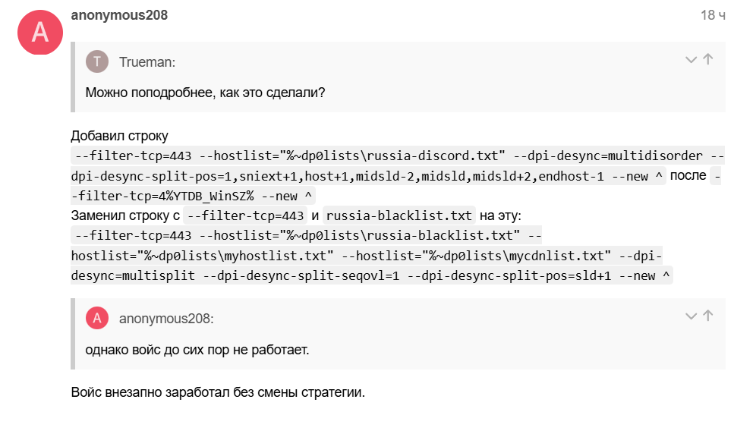Expand the anonymous208 quote with the chevron
The height and width of the screenshot is (434, 753).
(x=691, y=316)
